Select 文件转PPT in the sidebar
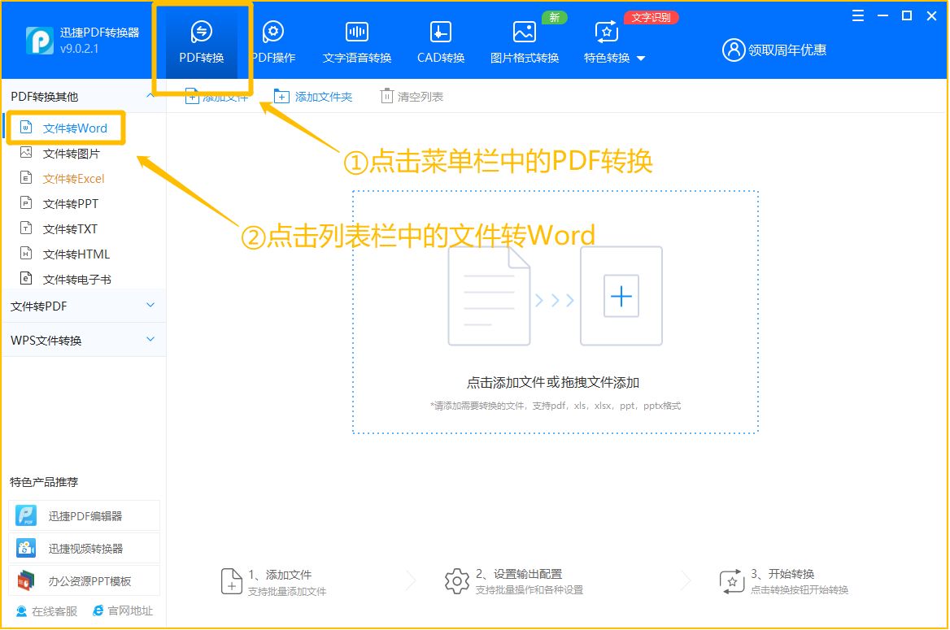 point(70,204)
